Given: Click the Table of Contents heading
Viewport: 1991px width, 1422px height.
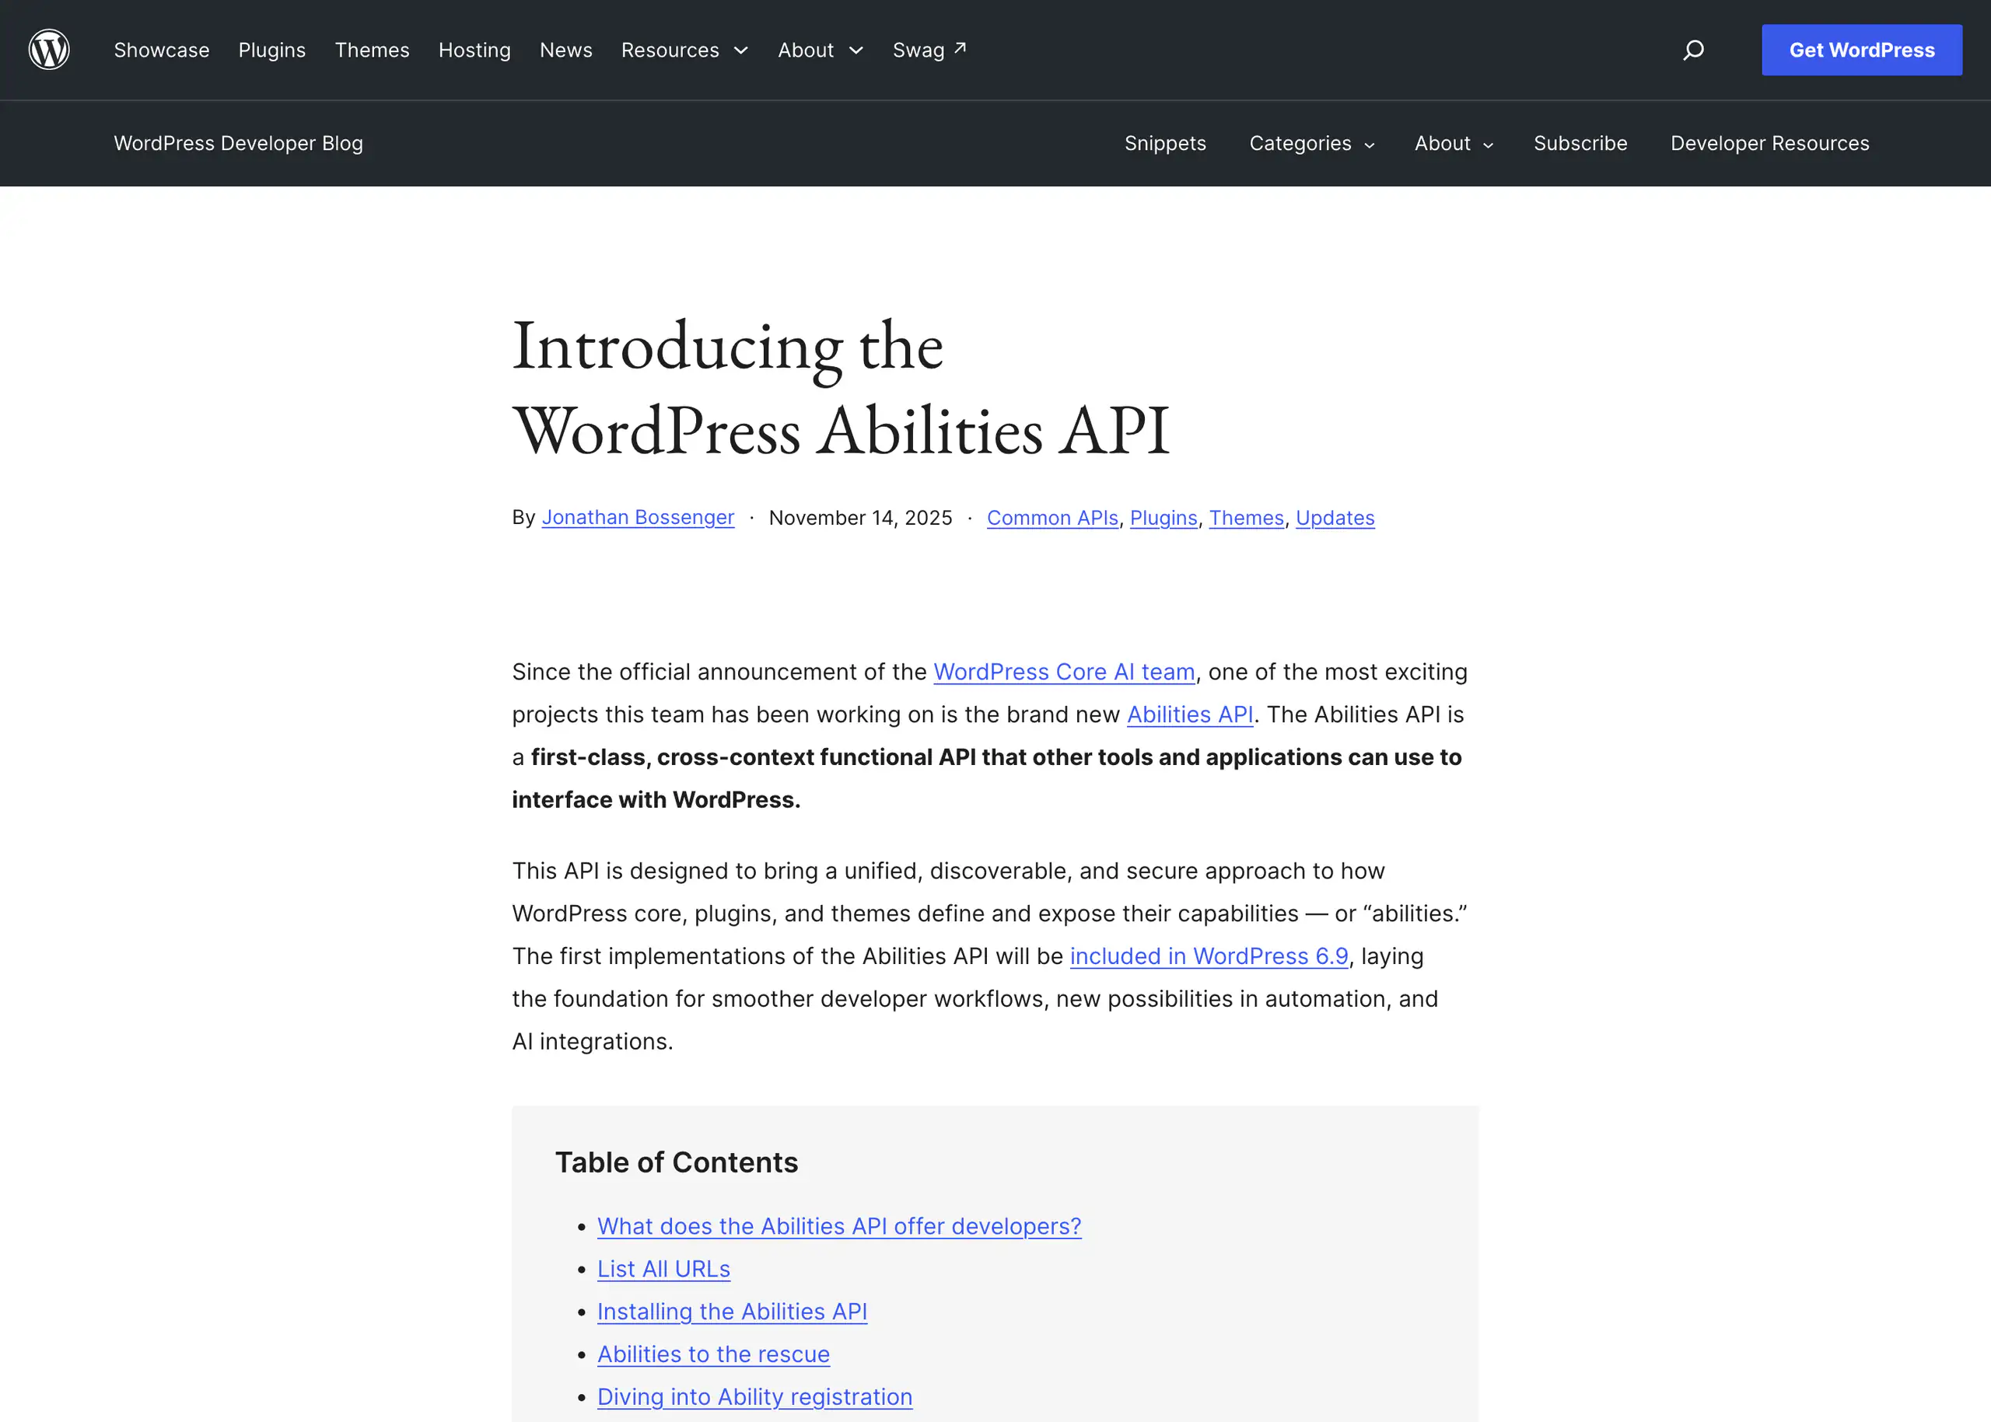Looking at the screenshot, I should click(x=676, y=1162).
